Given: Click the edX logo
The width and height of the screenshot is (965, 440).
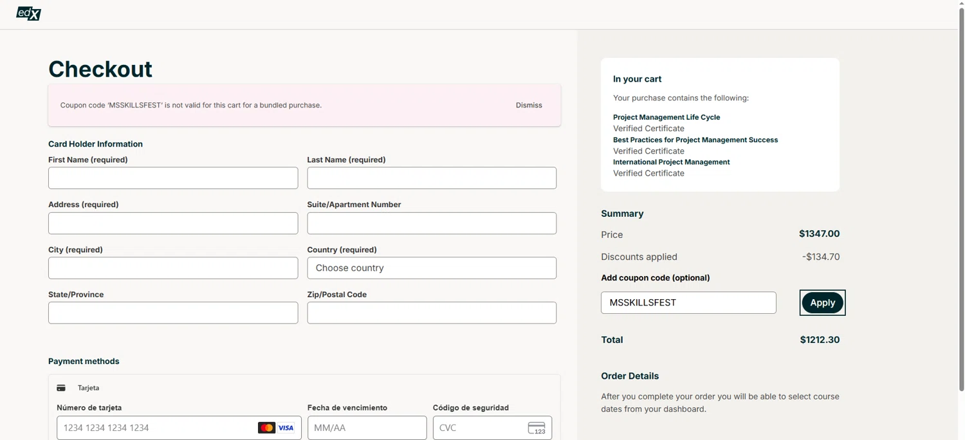Looking at the screenshot, I should point(29,14).
